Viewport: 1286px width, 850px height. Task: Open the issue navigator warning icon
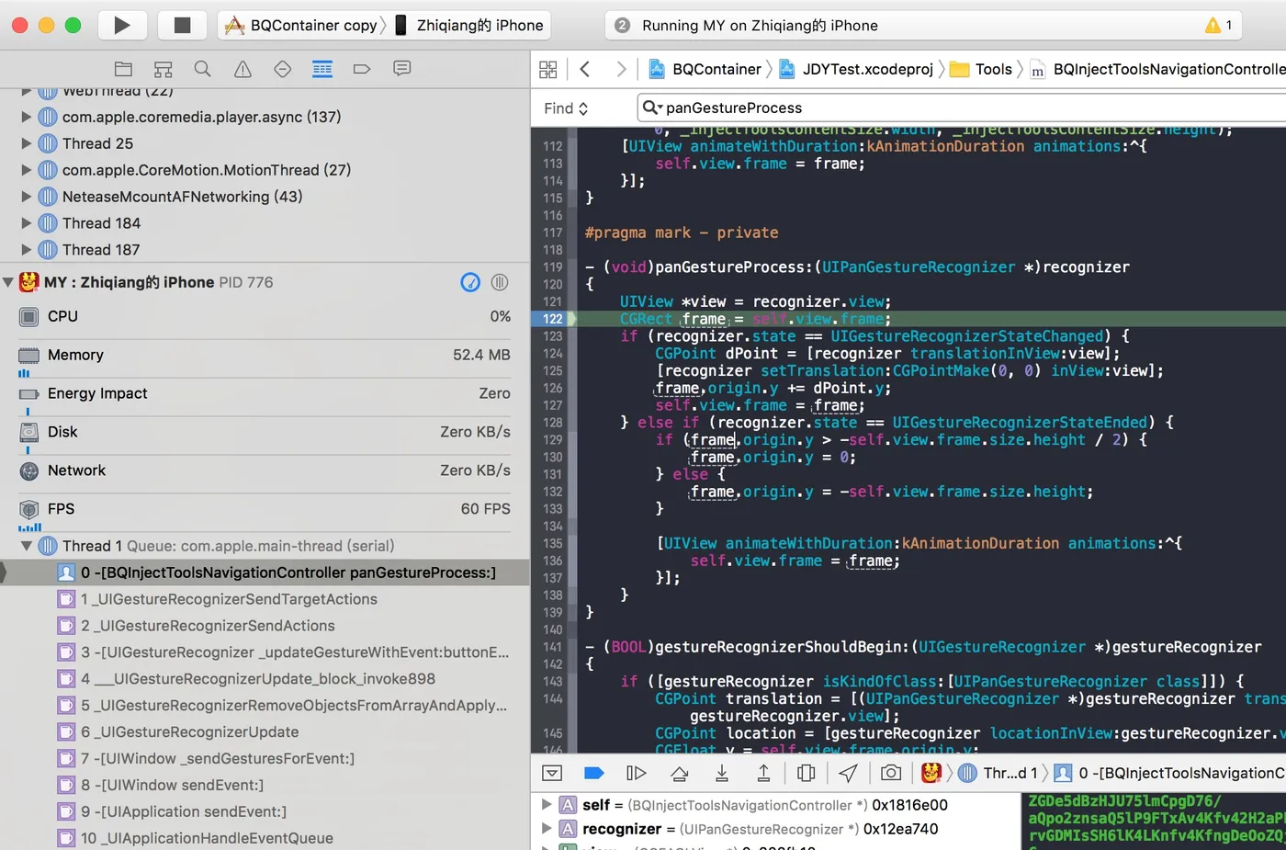(x=243, y=69)
